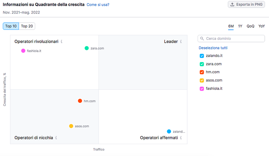Click the Esporta in PNG button
The height and width of the screenshot is (156, 269).
click(246, 4)
